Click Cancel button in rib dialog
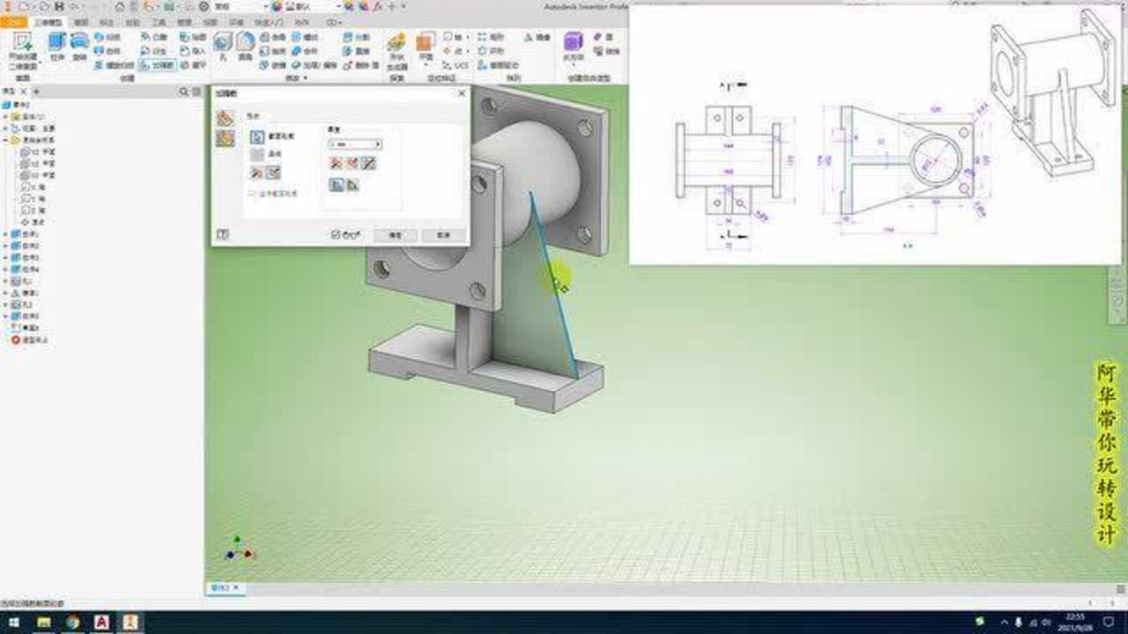 [x=442, y=235]
